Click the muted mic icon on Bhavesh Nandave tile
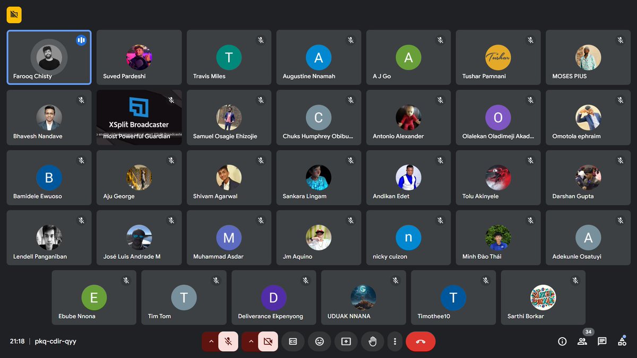Screen dimensions: 637x358 click(81, 100)
